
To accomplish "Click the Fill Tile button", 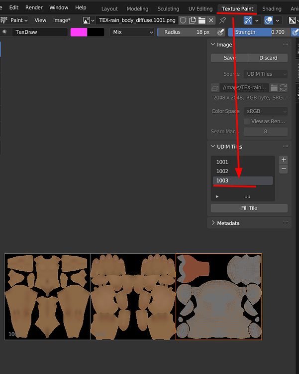I will coord(249,208).
